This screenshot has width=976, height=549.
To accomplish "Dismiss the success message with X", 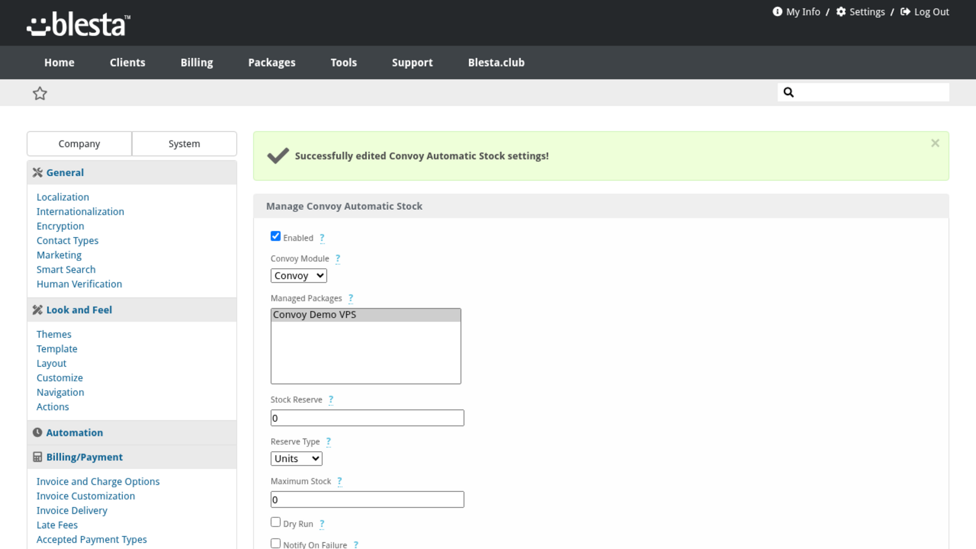I will [x=935, y=143].
